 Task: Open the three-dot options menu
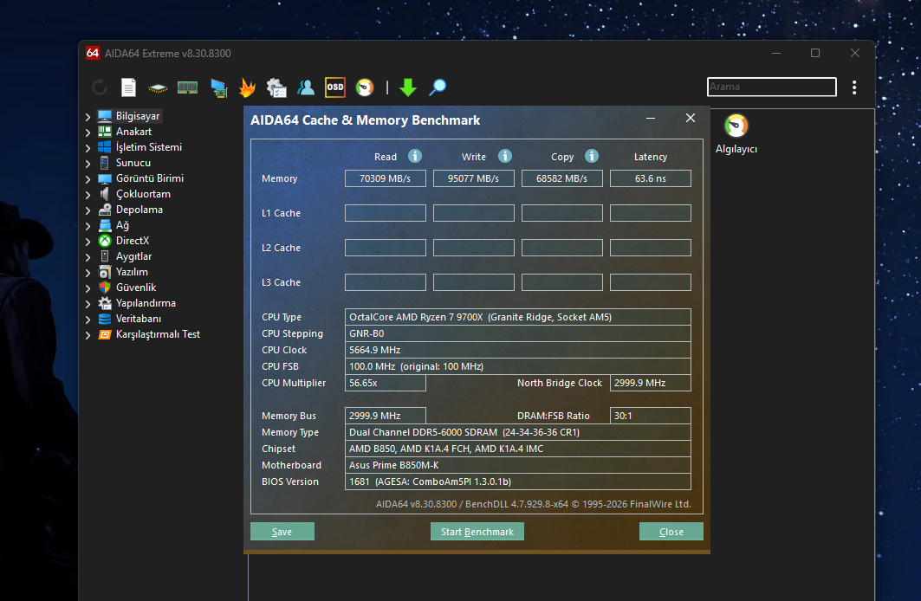(x=854, y=87)
